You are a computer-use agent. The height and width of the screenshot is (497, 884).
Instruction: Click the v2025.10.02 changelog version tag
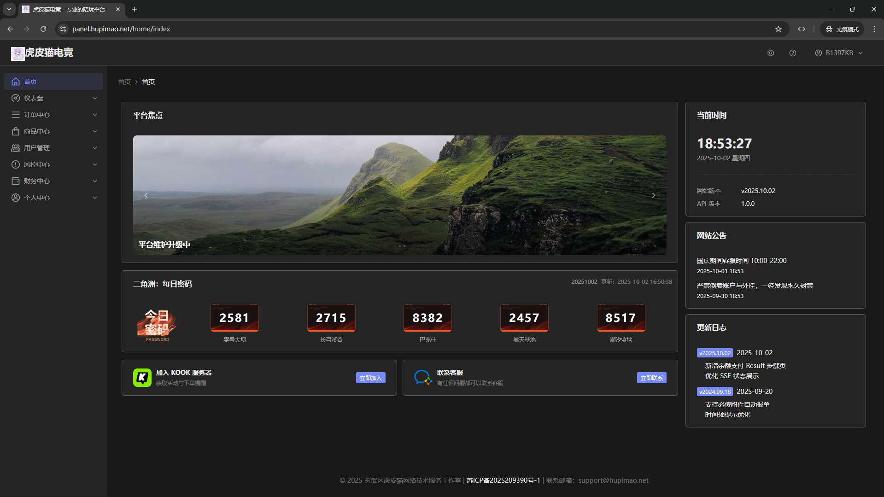714,353
